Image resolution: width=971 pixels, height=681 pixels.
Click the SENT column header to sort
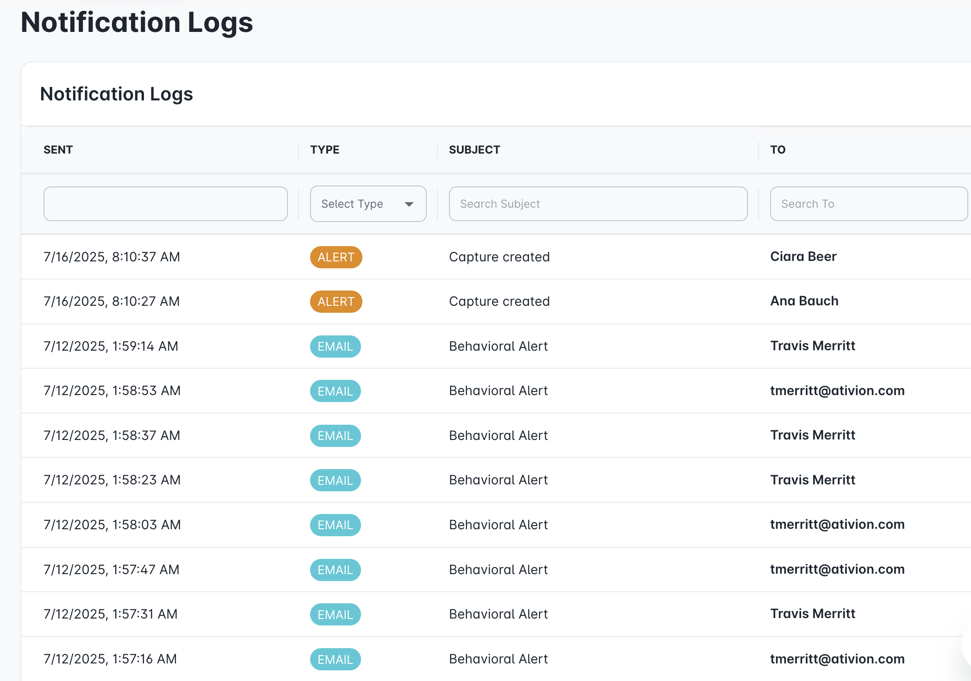(x=58, y=149)
